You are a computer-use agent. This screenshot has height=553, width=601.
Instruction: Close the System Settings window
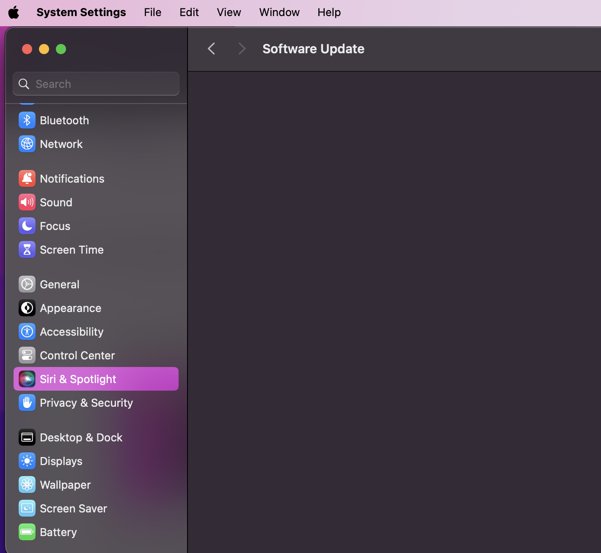click(x=27, y=49)
